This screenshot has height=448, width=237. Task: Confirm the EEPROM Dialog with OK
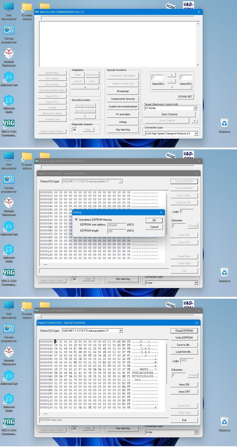click(x=154, y=220)
